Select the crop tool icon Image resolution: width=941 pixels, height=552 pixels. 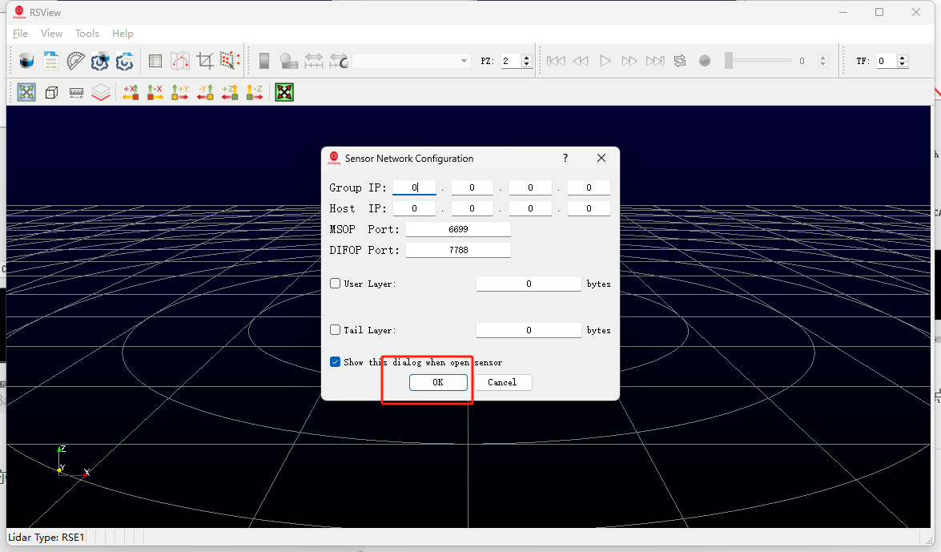click(205, 61)
